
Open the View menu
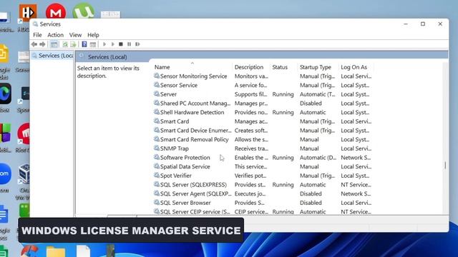point(75,35)
